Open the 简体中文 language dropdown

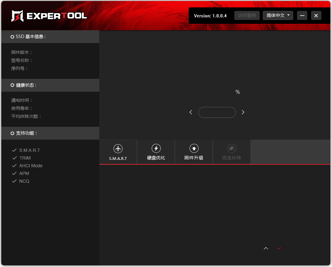[278, 15]
